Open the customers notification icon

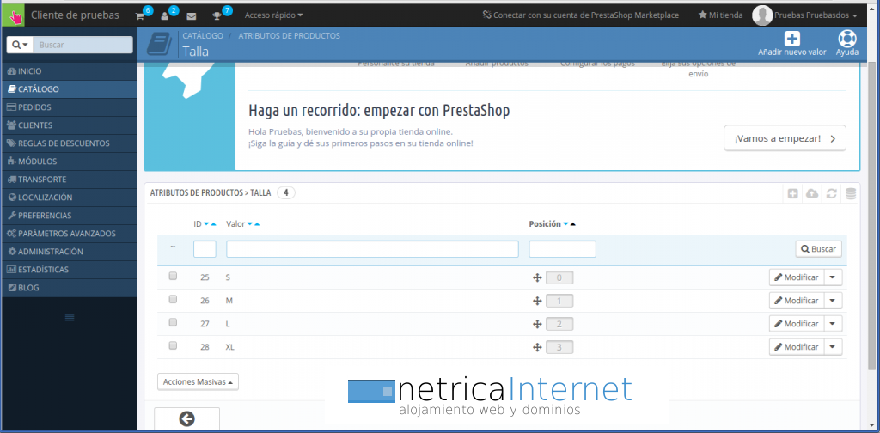(x=164, y=15)
